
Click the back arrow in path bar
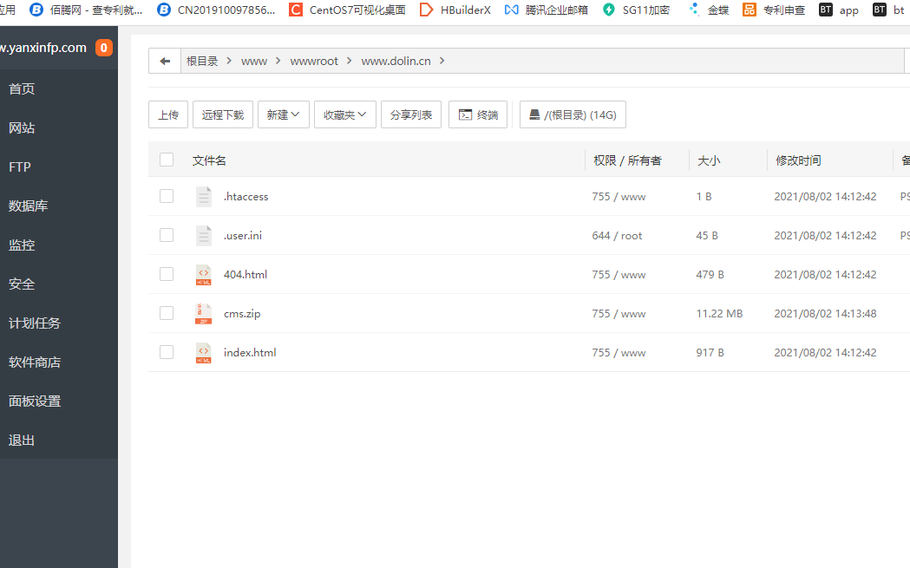[x=165, y=61]
